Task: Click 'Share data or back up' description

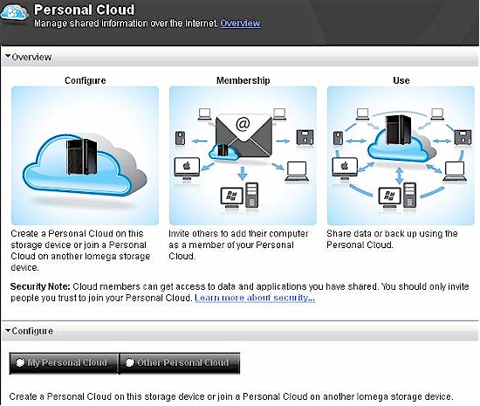Action: click(392, 239)
